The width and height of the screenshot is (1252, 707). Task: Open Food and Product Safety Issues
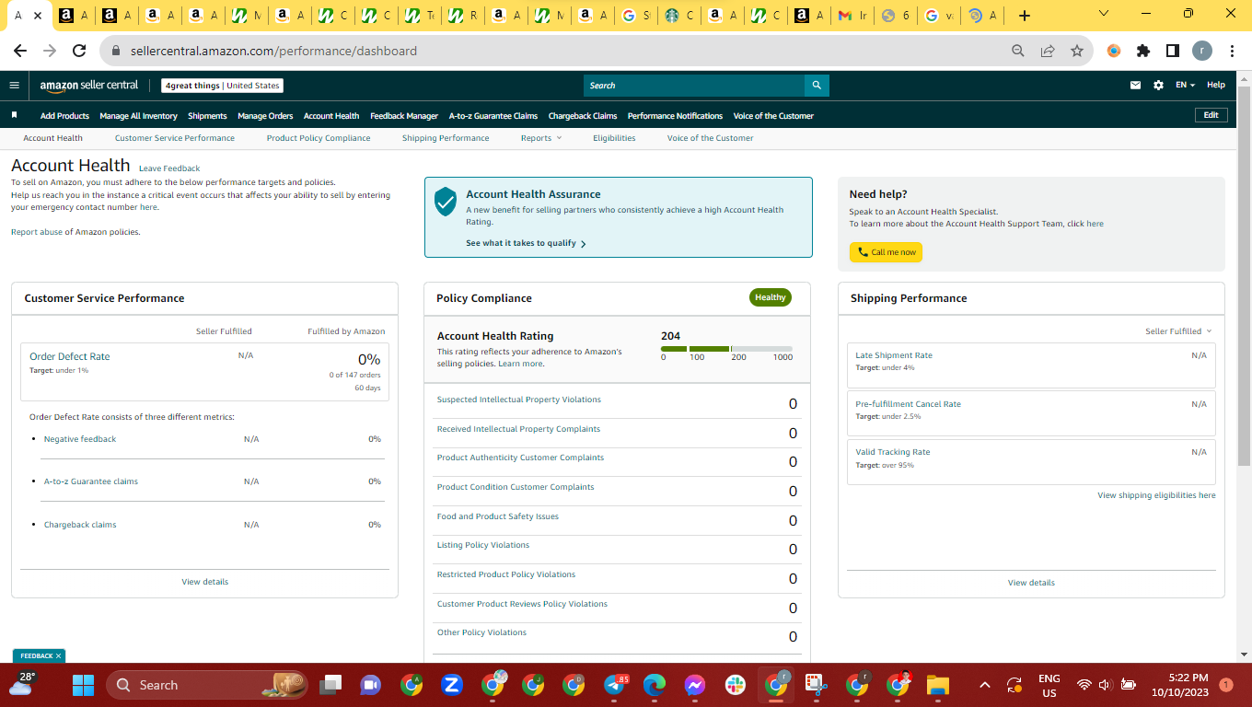[x=498, y=516]
